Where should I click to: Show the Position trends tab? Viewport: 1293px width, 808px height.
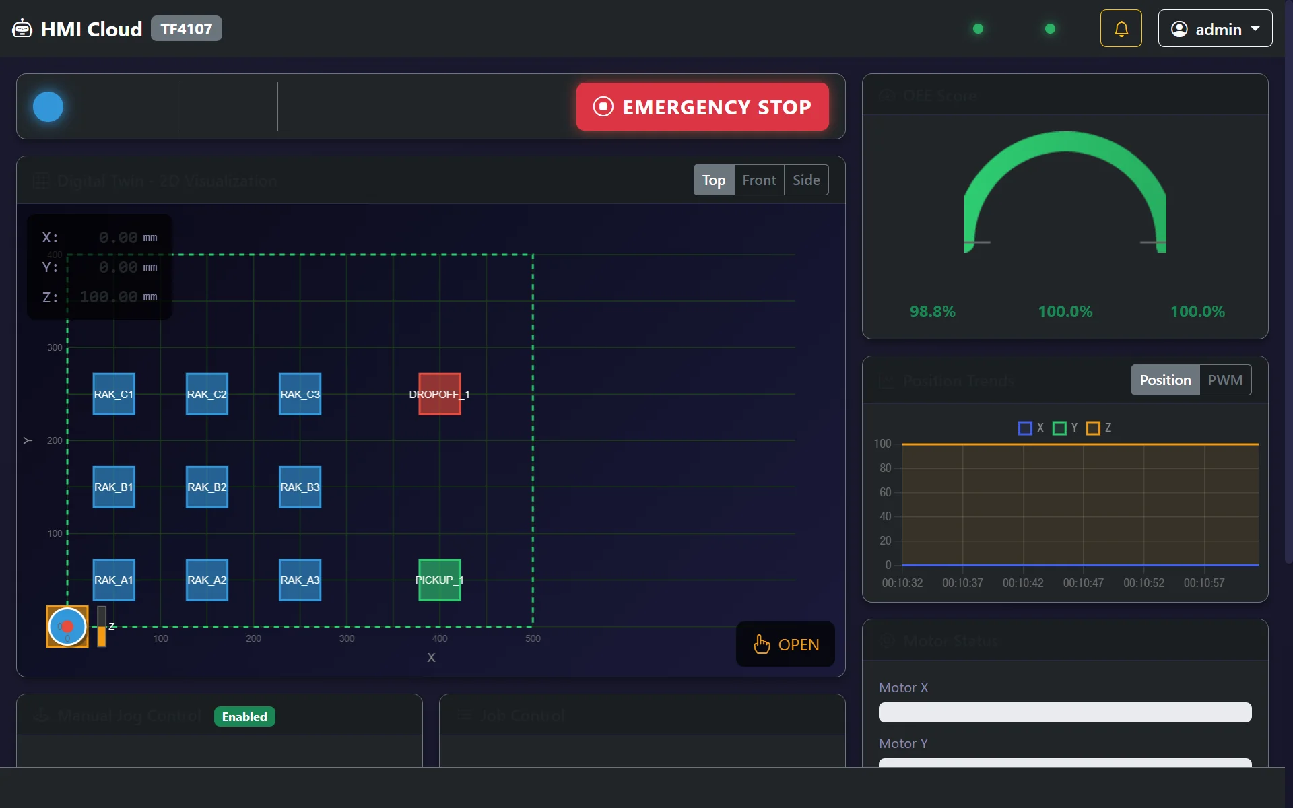pos(1165,380)
